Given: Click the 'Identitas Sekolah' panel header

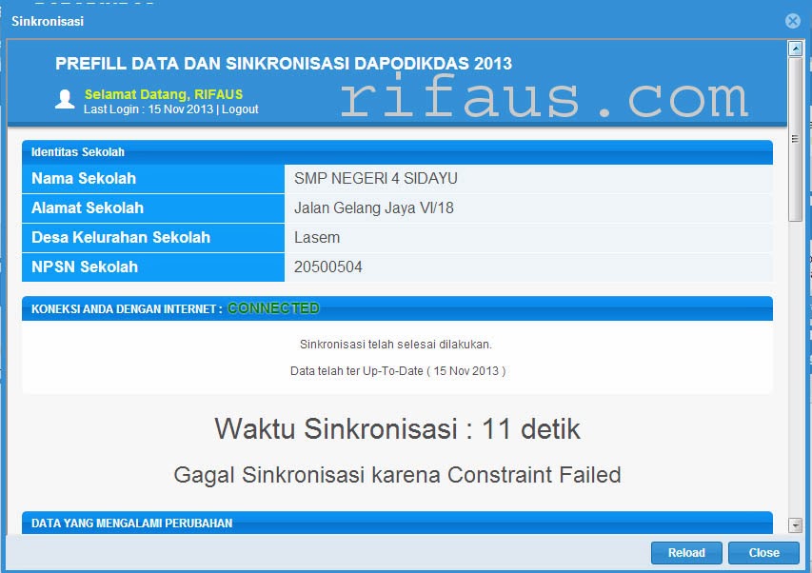Looking at the screenshot, I should pos(397,152).
